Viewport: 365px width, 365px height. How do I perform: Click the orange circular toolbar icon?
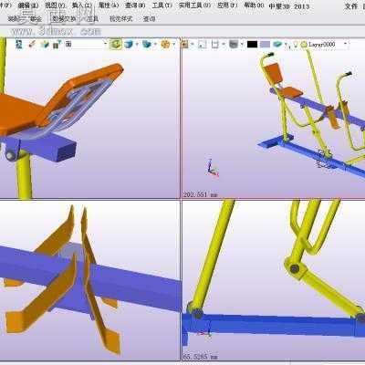click(x=165, y=45)
